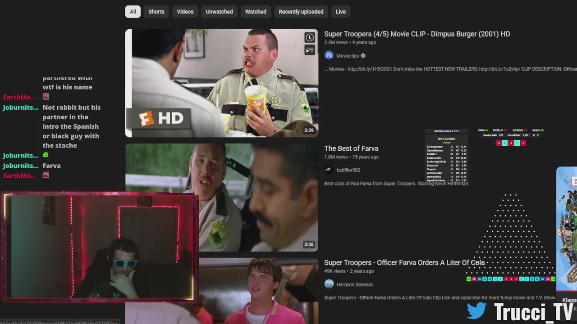The height and width of the screenshot is (324, 577).
Task: Toggle the FREEPLAY OFF indicator
Action: pos(500,130)
